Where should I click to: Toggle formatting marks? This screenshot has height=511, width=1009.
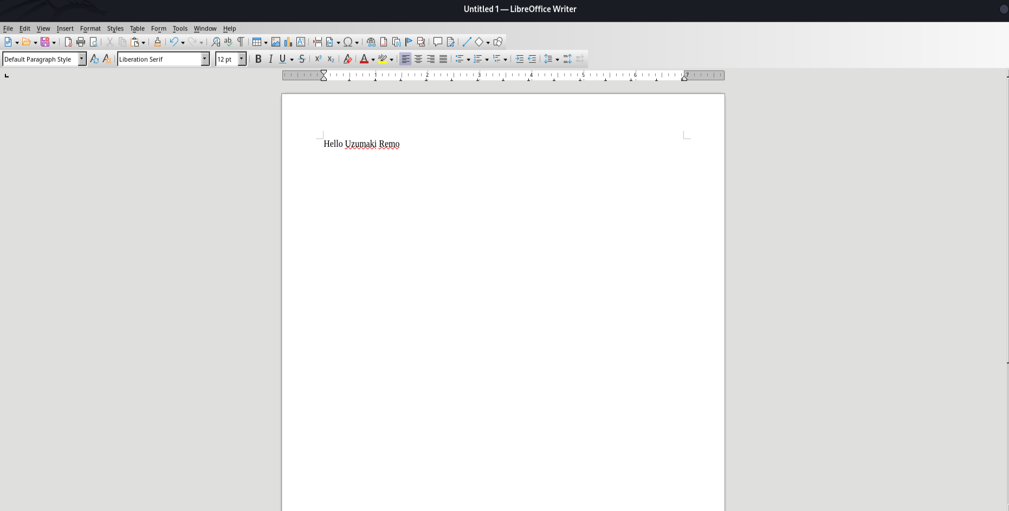click(x=241, y=42)
